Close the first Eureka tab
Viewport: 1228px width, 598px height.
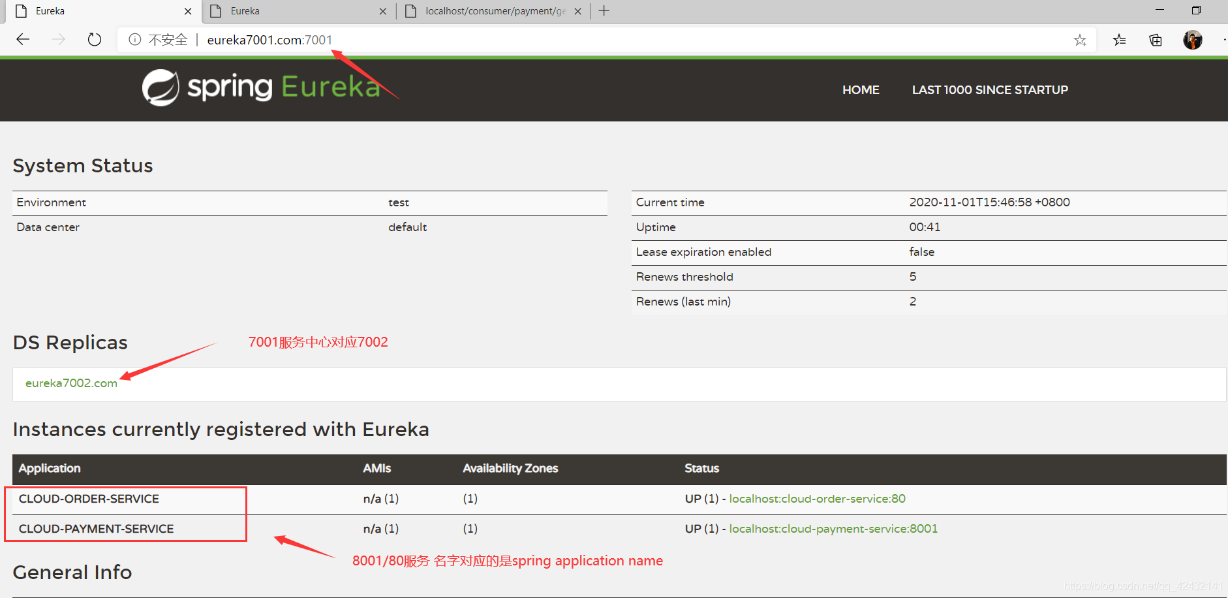tap(188, 11)
